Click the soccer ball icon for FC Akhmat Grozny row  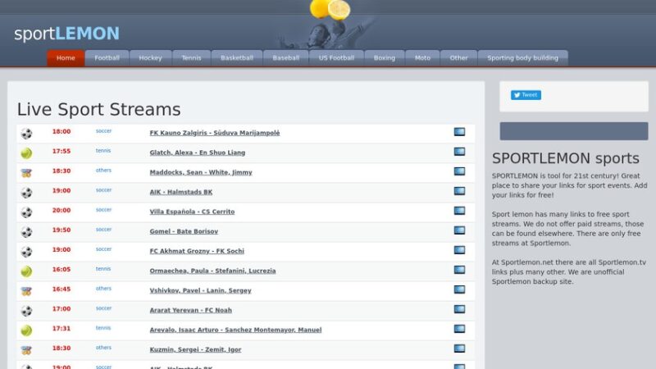coord(26,252)
